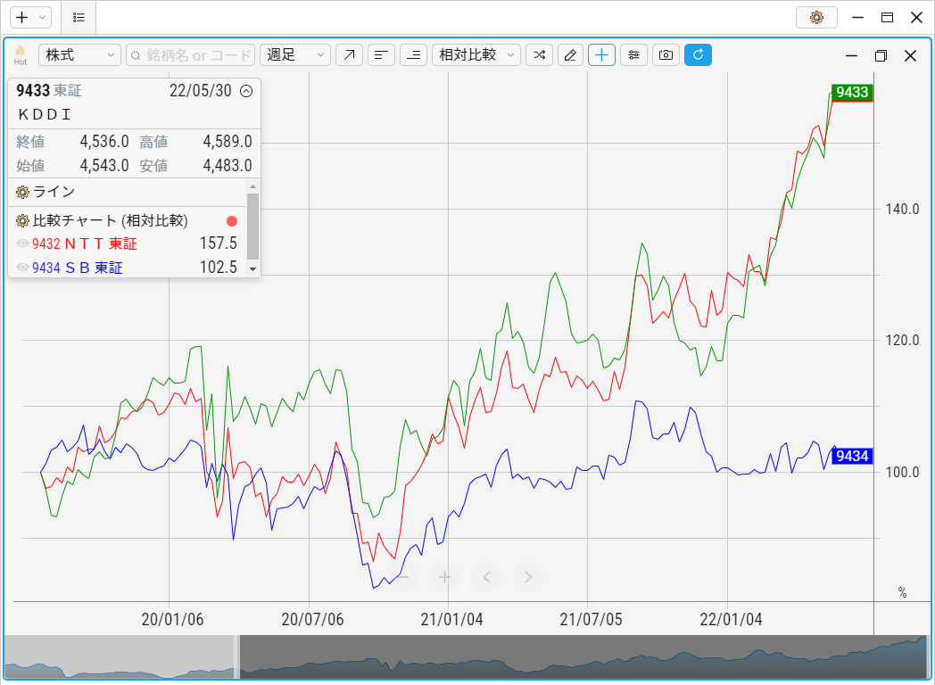935x685 pixels.
Task: Click the right-aligned lines toolbar icon
Action: pyautogui.click(x=413, y=54)
